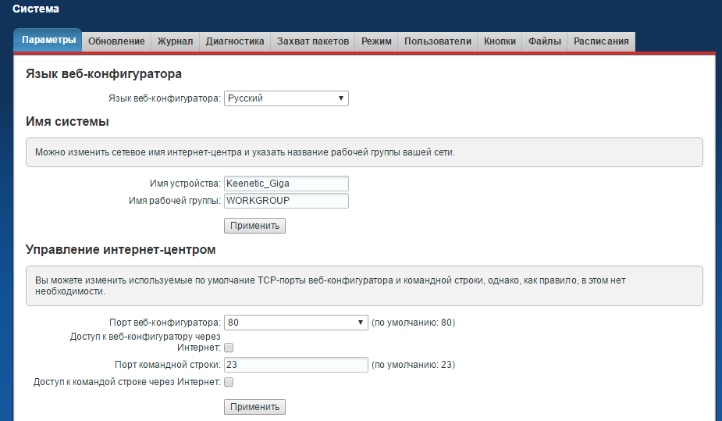Open the Режим tab
722x421 pixels.
376,41
